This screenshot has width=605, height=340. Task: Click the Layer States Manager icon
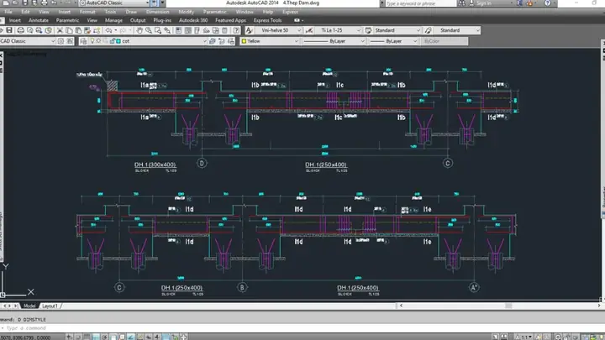(x=231, y=41)
